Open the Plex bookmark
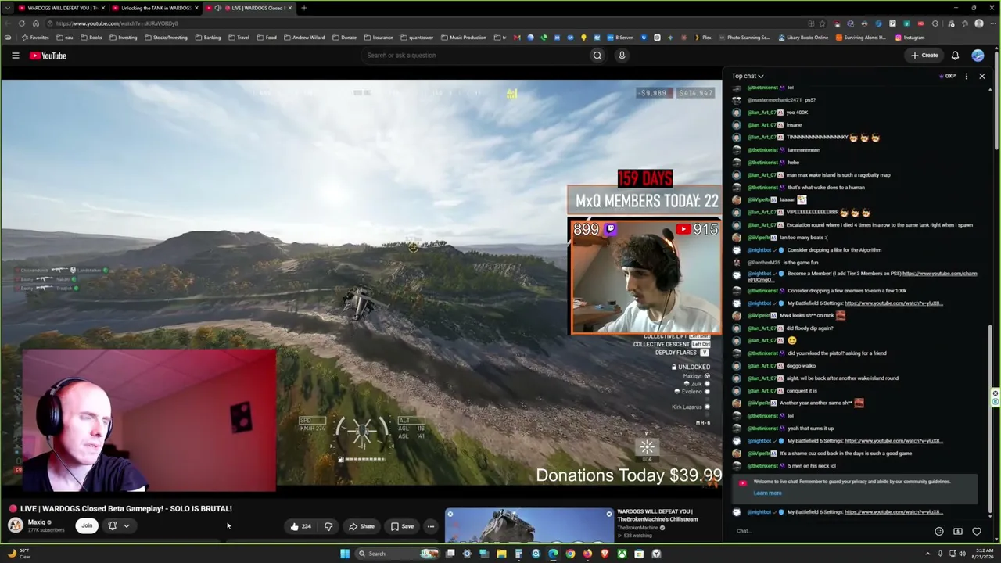Viewport: 1001px width, 563px height. coord(703,38)
